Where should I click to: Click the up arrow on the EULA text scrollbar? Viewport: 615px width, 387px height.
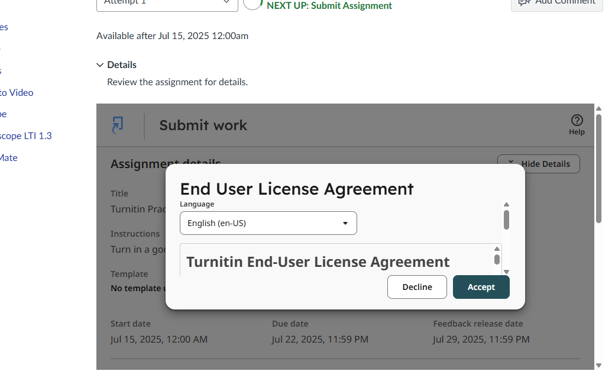[x=497, y=247]
